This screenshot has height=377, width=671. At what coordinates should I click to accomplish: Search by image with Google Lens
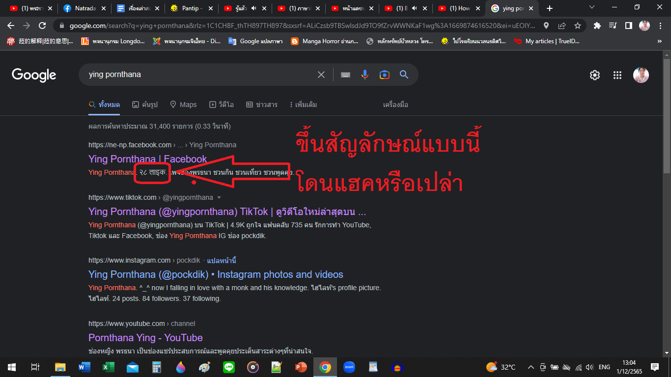pos(384,75)
